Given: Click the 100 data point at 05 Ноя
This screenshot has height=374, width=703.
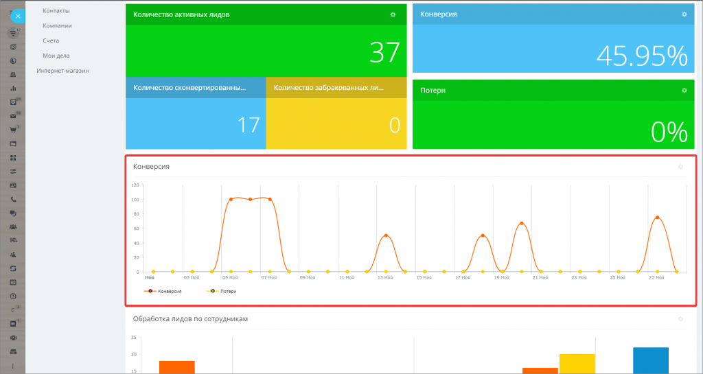Looking at the screenshot, I should [231, 199].
